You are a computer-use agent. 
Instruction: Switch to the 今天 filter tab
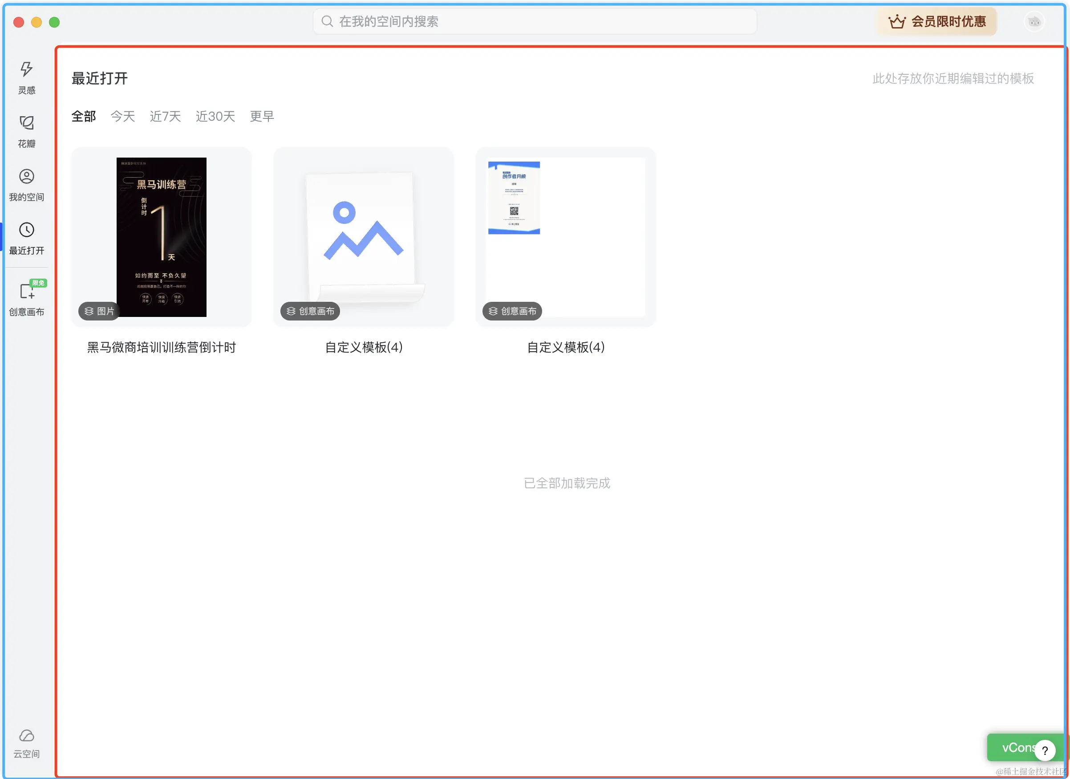point(123,116)
